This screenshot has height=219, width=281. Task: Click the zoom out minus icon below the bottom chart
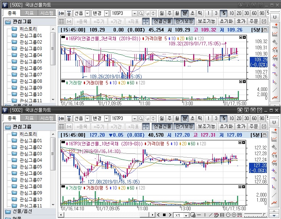point(229,215)
